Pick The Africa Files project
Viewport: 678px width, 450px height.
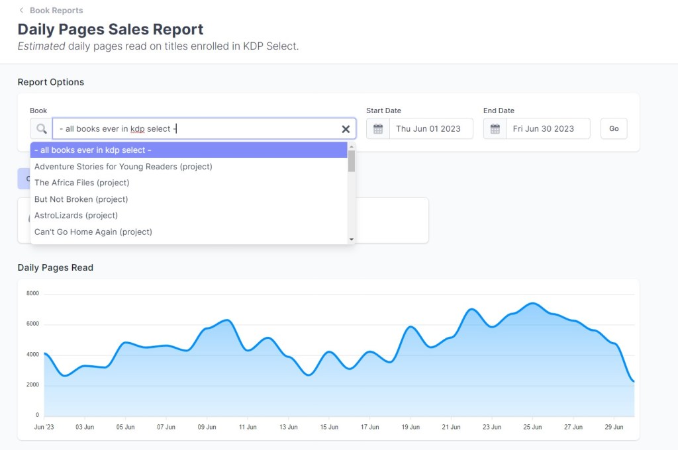pyautogui.click(x=81, y=183)
